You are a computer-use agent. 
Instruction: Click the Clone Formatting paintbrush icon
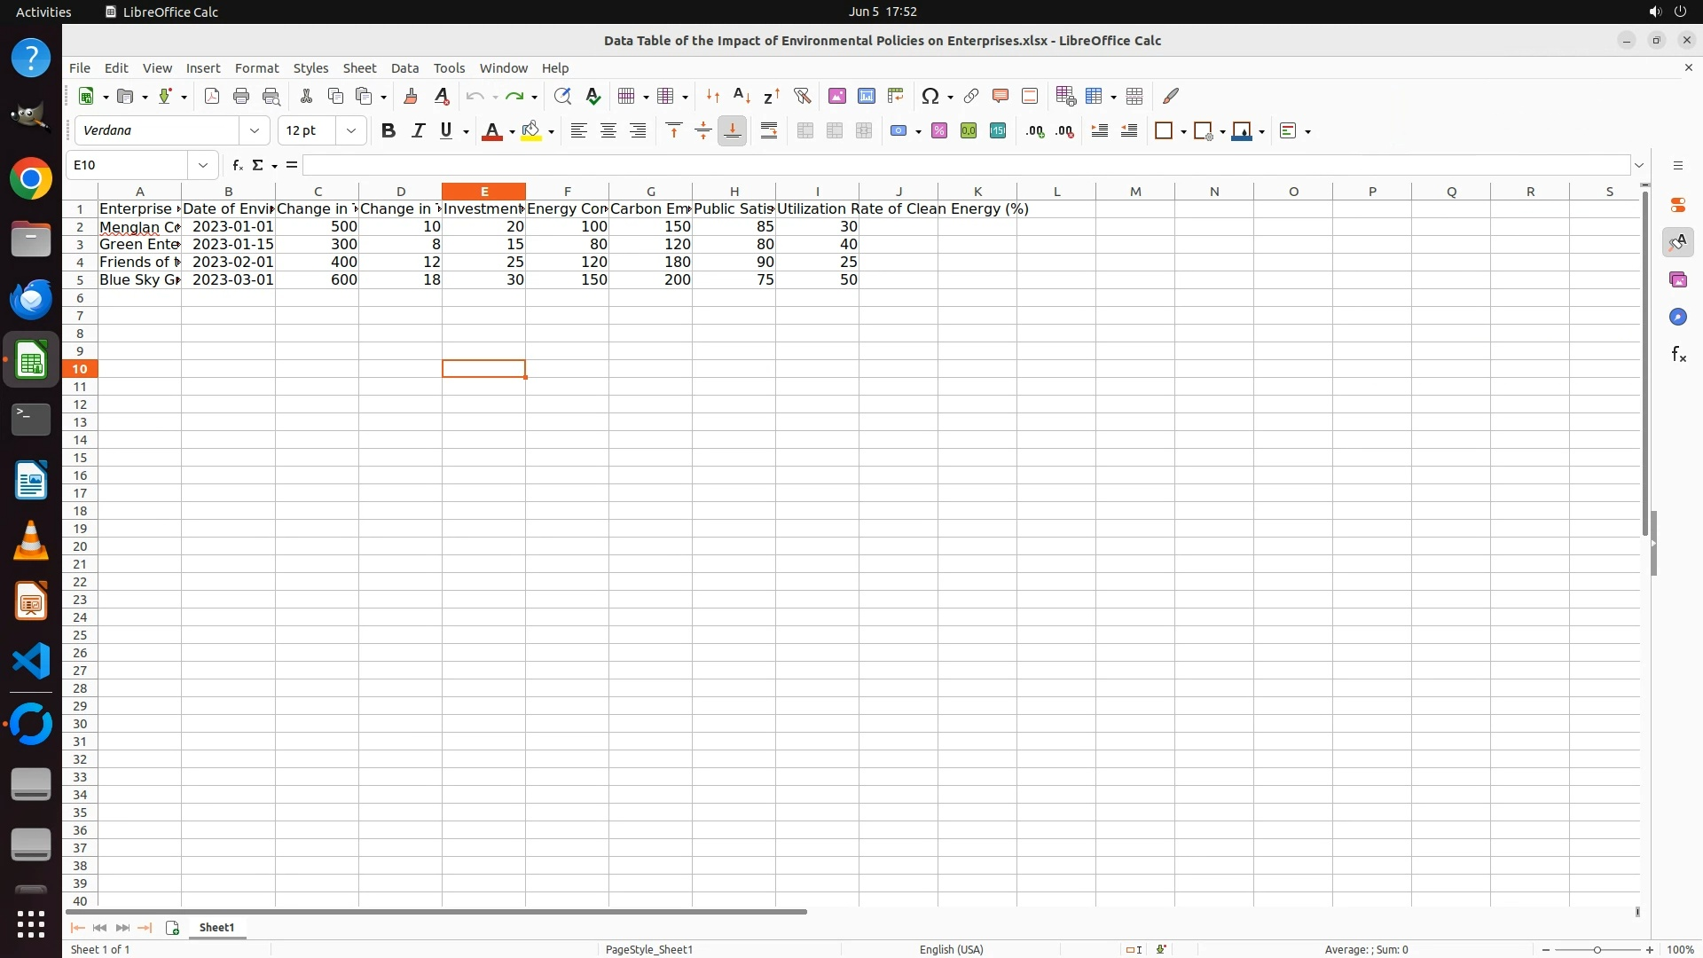pyautogui.click(x=411, y=96)
